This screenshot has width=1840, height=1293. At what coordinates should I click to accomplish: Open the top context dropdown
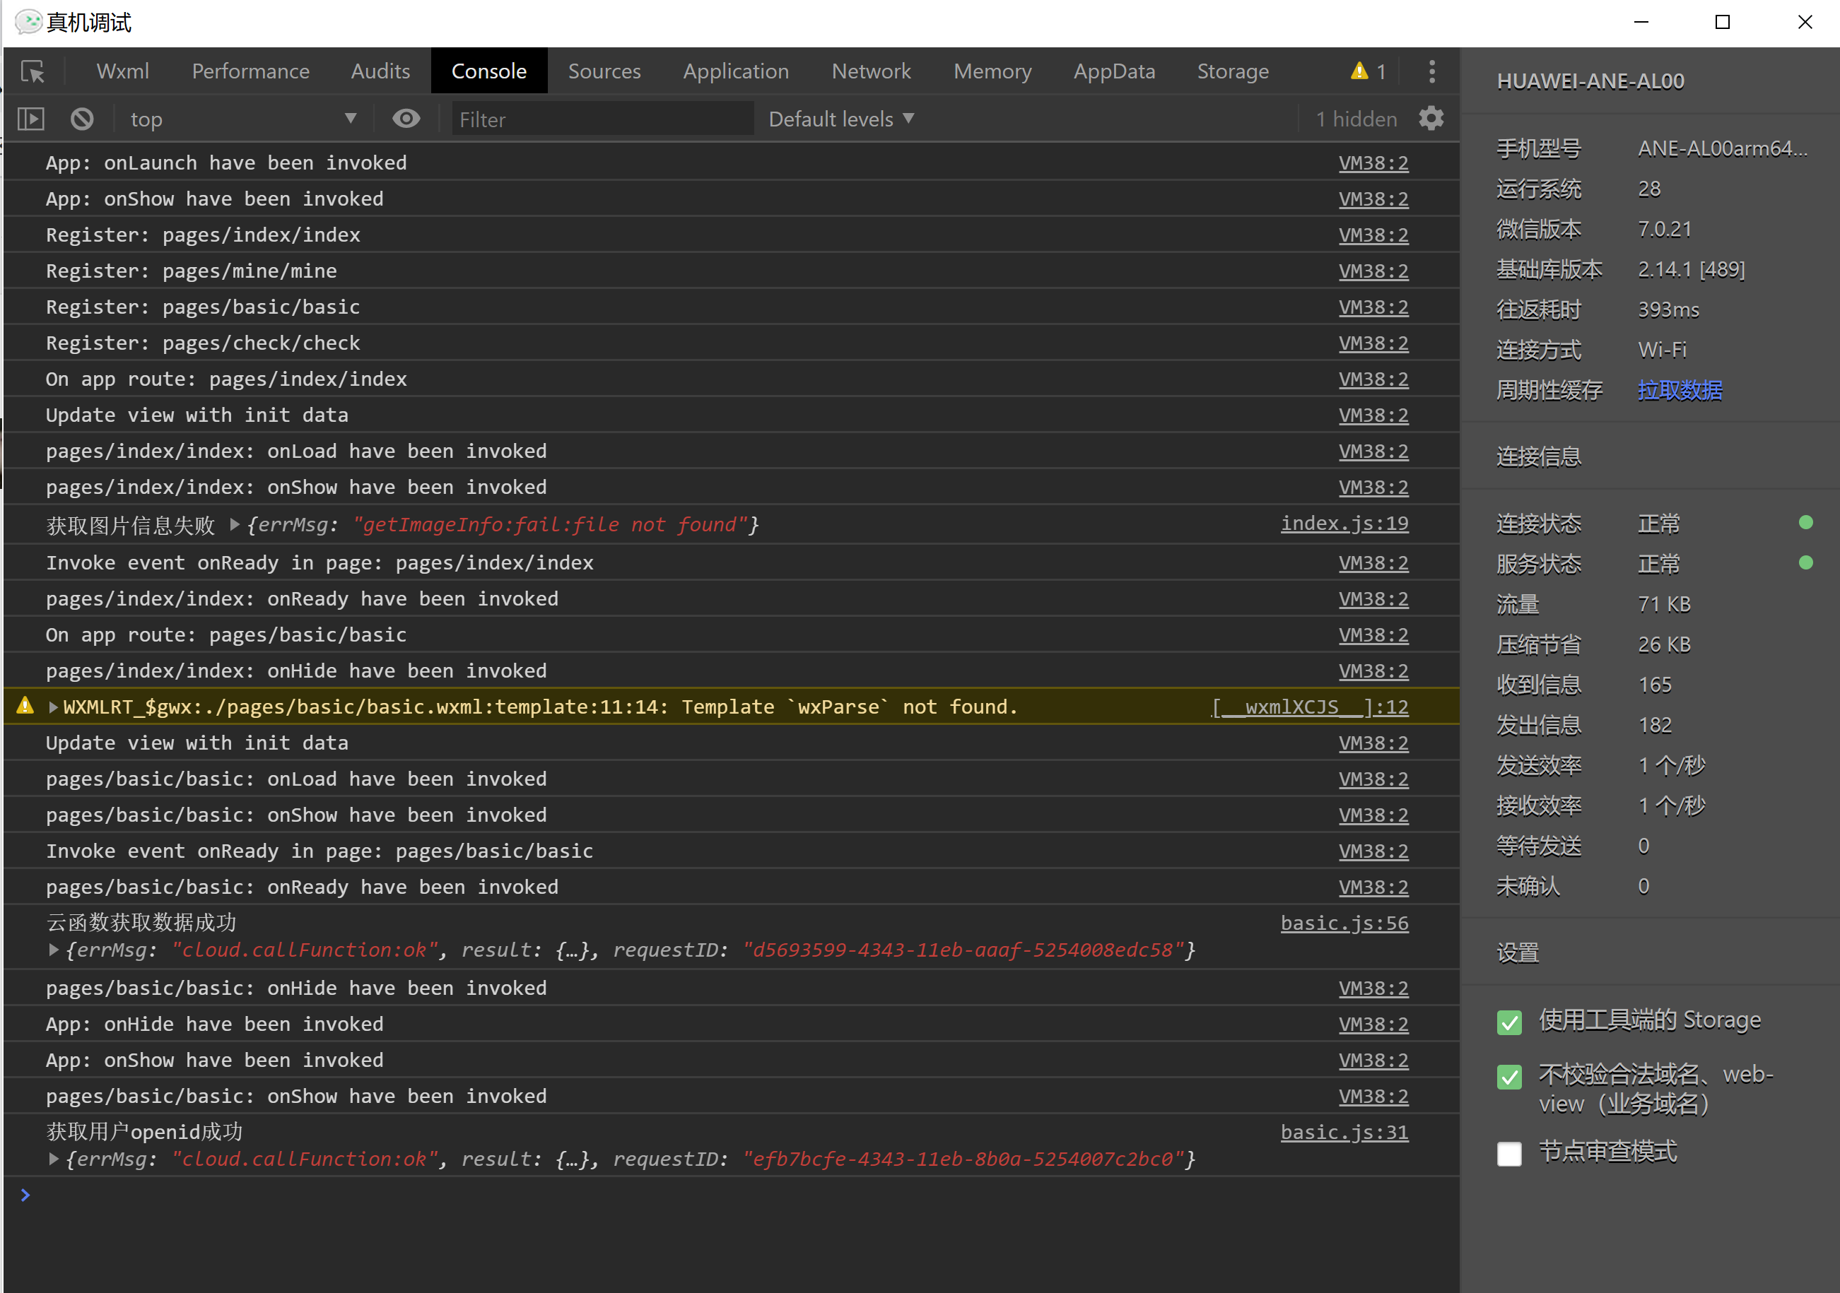240,119
